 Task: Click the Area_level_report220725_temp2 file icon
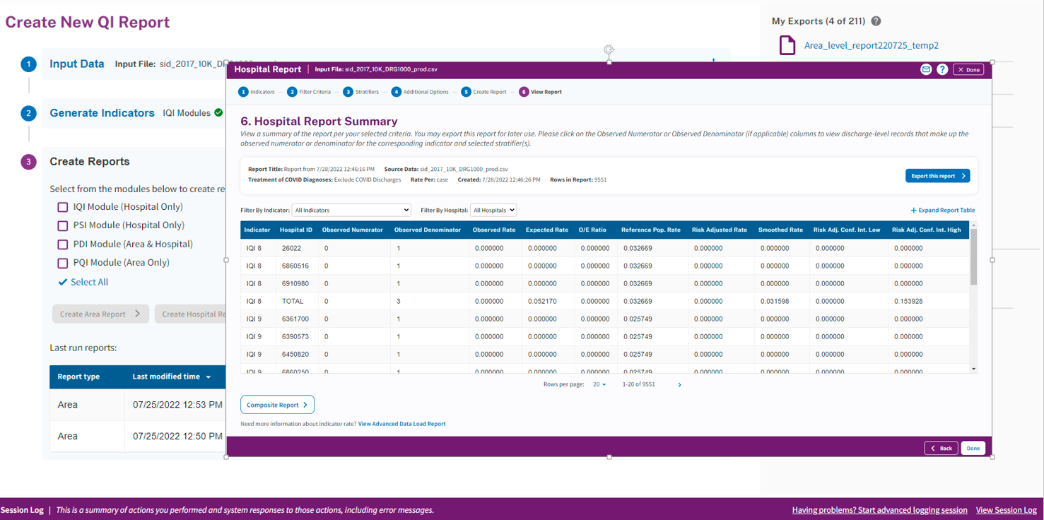(x=787, y=46)
